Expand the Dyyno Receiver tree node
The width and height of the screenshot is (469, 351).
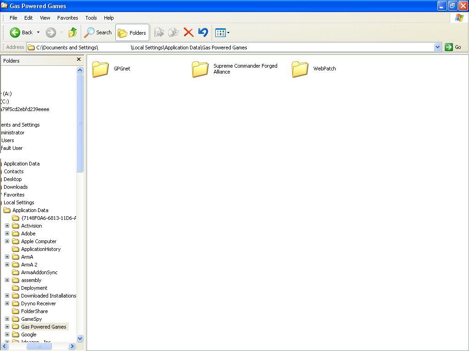pos(7,303)
